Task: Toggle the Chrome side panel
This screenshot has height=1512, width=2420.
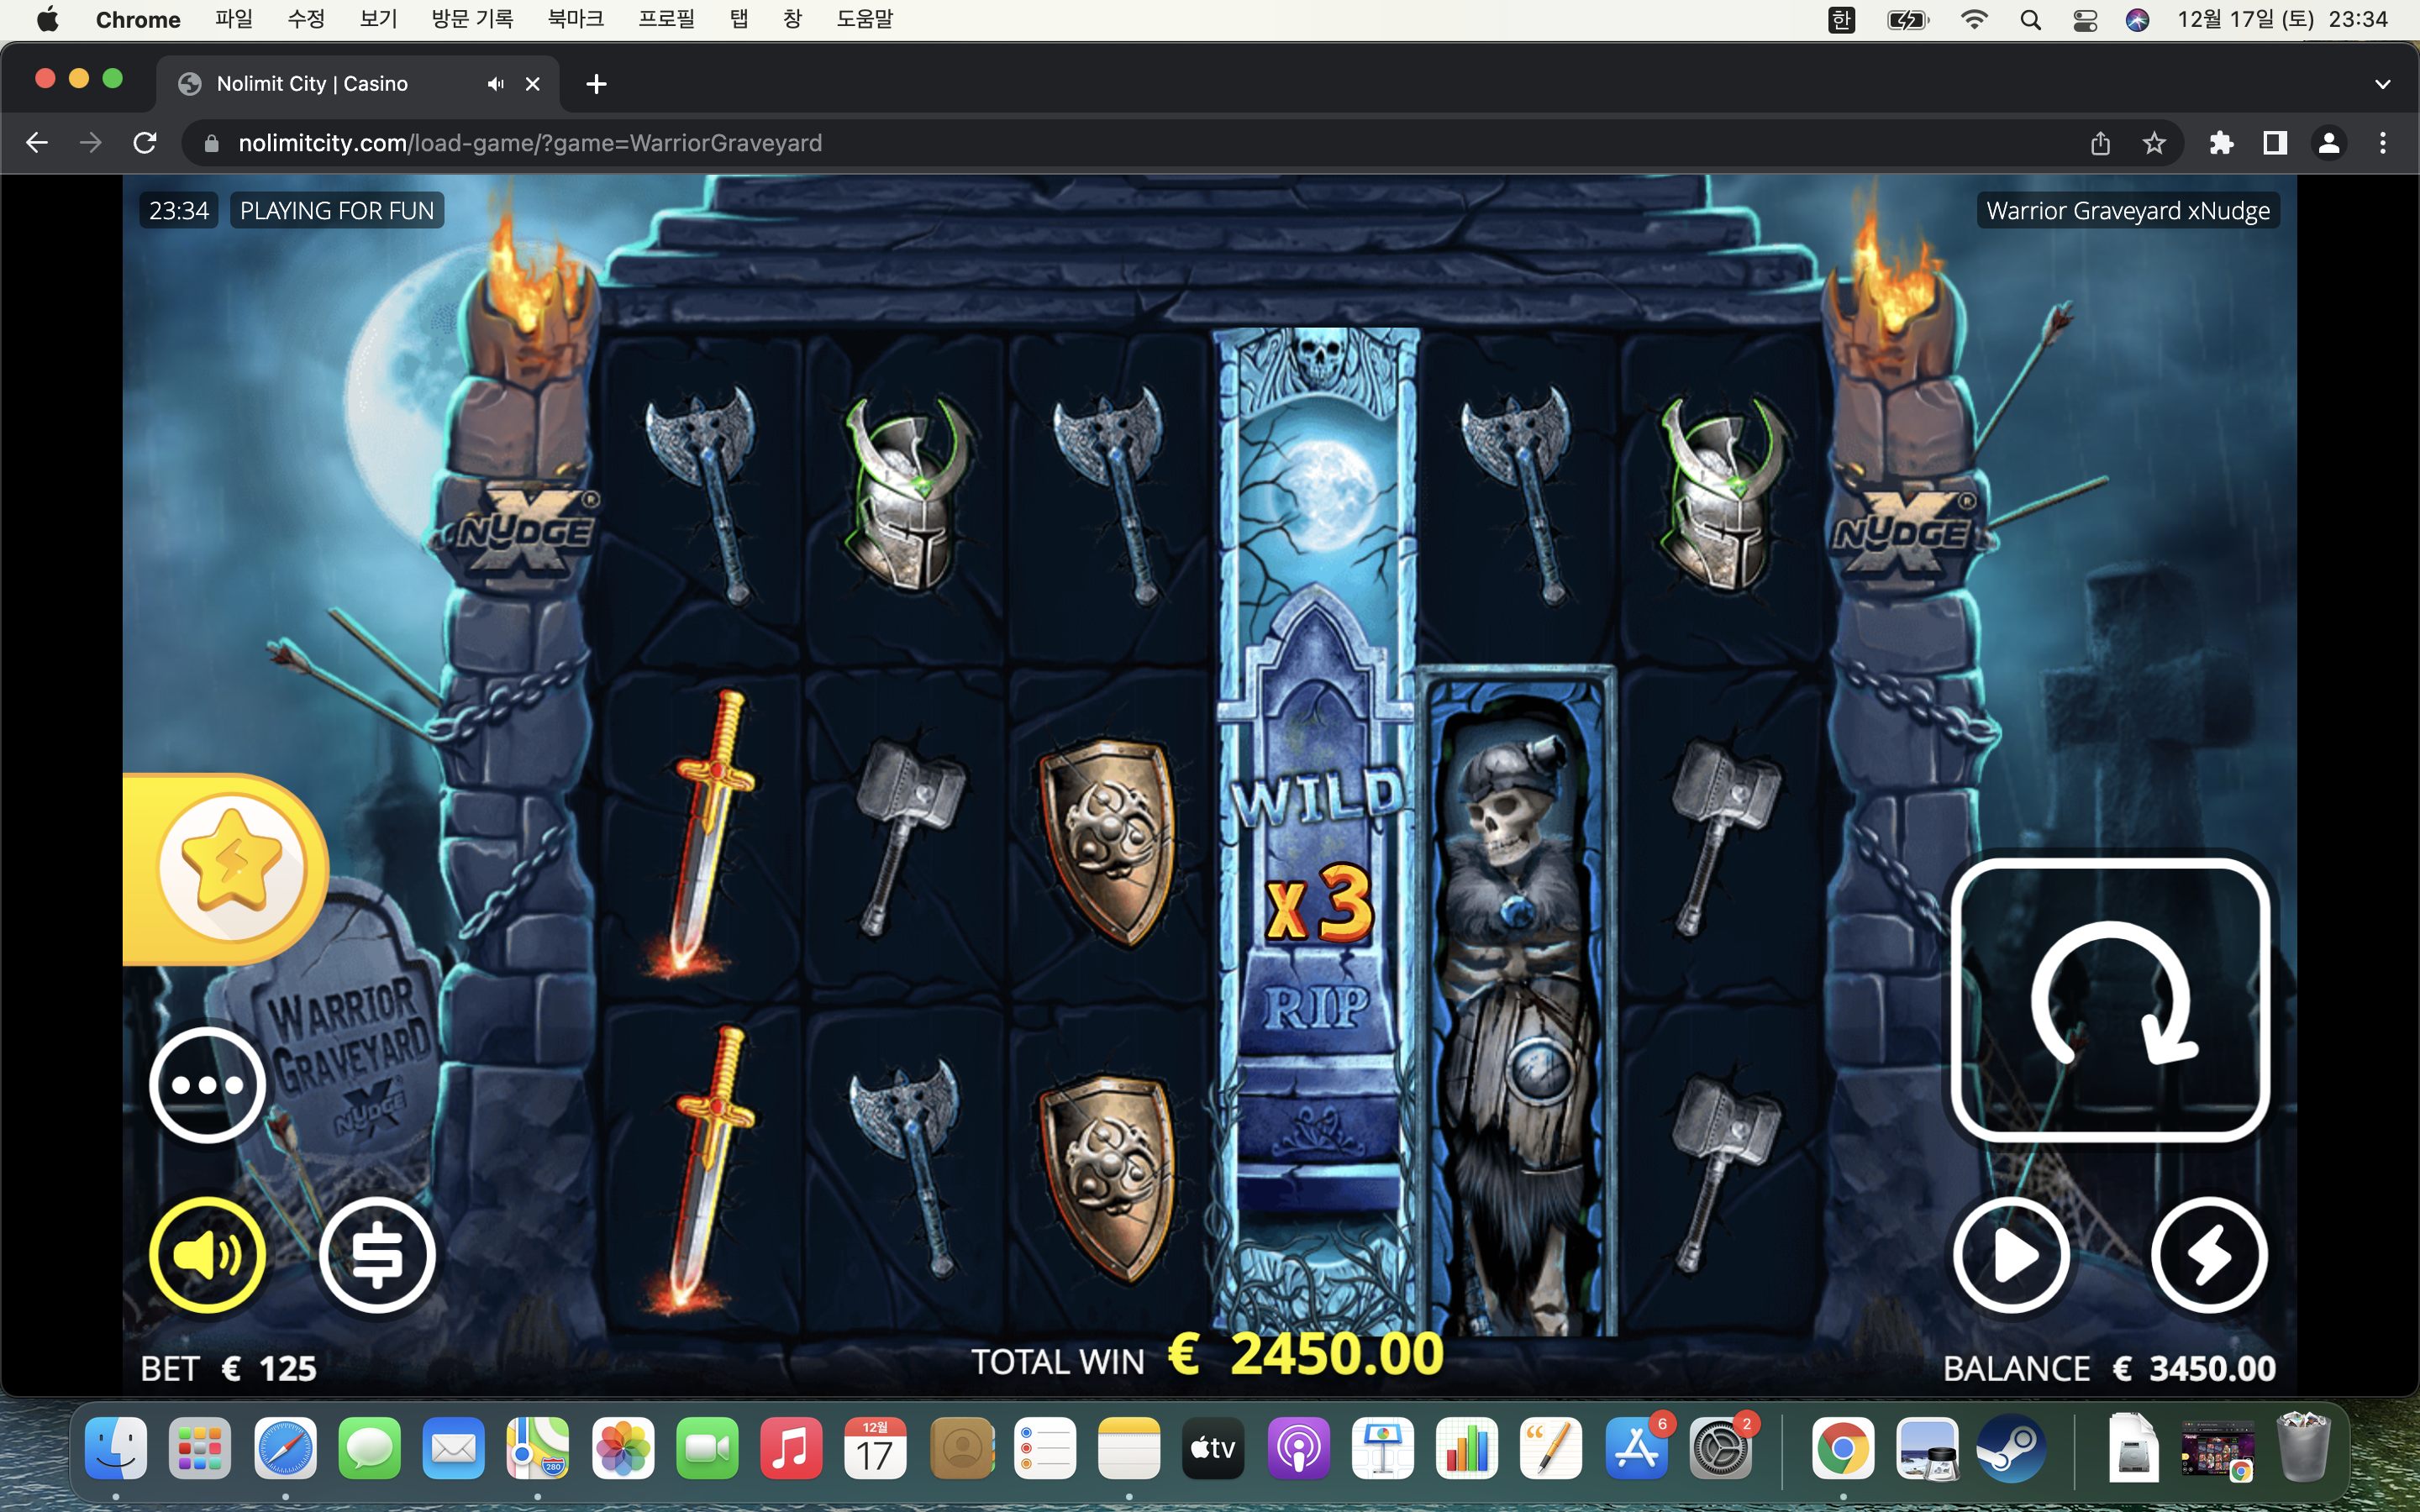Action: [2275, 143]
